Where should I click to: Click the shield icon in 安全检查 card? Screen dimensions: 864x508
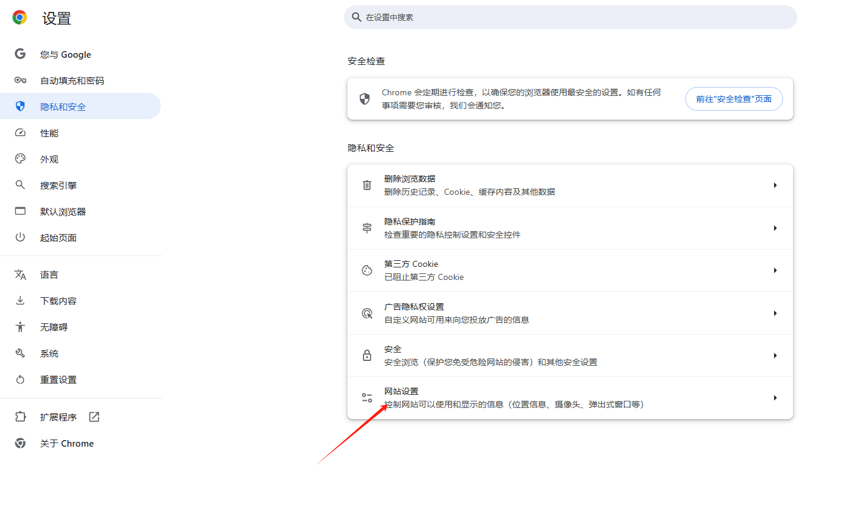(x=365, y=99)
